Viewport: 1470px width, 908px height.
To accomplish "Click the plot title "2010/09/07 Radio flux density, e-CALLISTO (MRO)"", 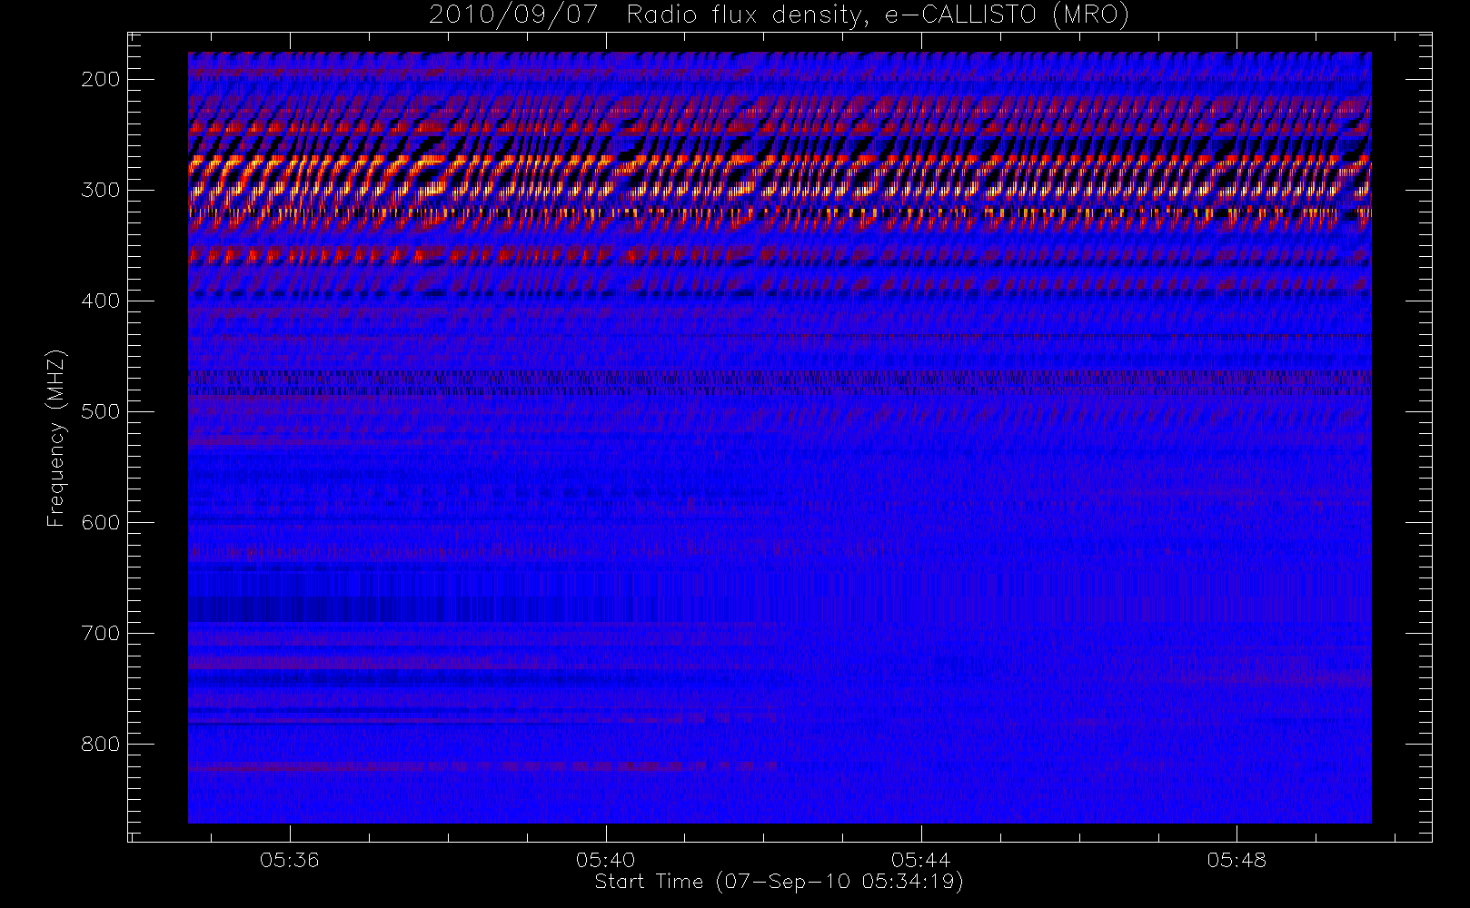I will tap(780, 15).
